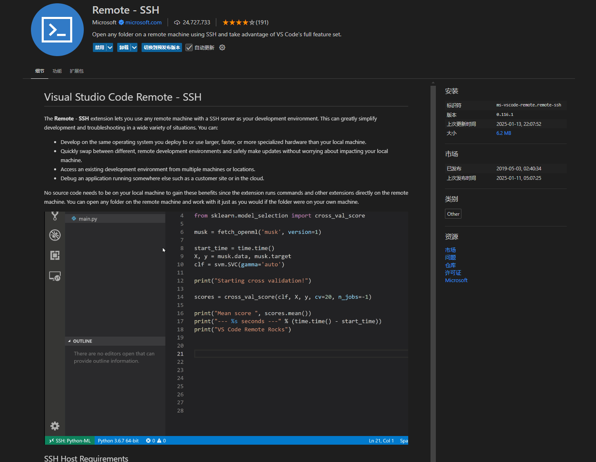Select the Other category tag
The height and width of the screenshot is (462, 596).
tap(453, 214)
